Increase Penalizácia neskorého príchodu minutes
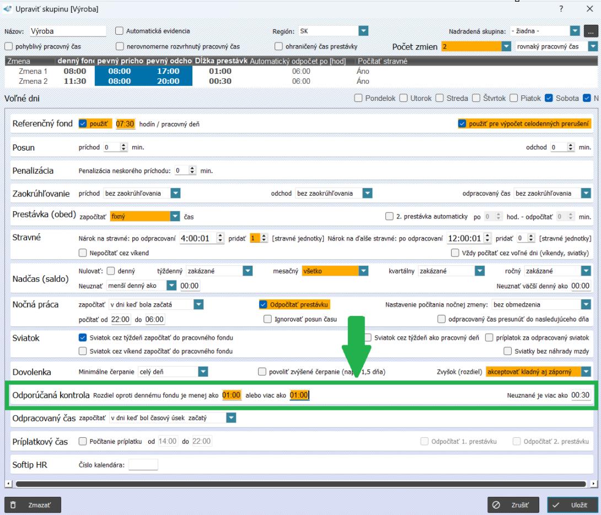 pyautogui.click(x=194, y=169)
